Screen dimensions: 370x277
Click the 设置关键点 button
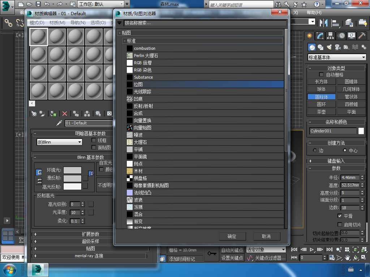[232, 258]
